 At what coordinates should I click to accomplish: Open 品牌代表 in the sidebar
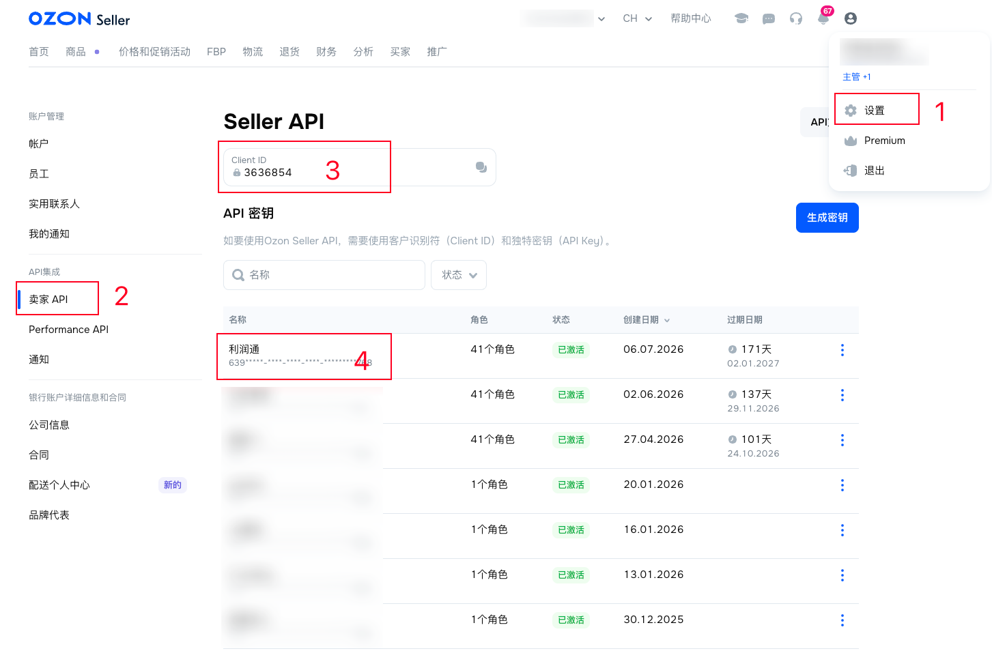click(49, 515)
